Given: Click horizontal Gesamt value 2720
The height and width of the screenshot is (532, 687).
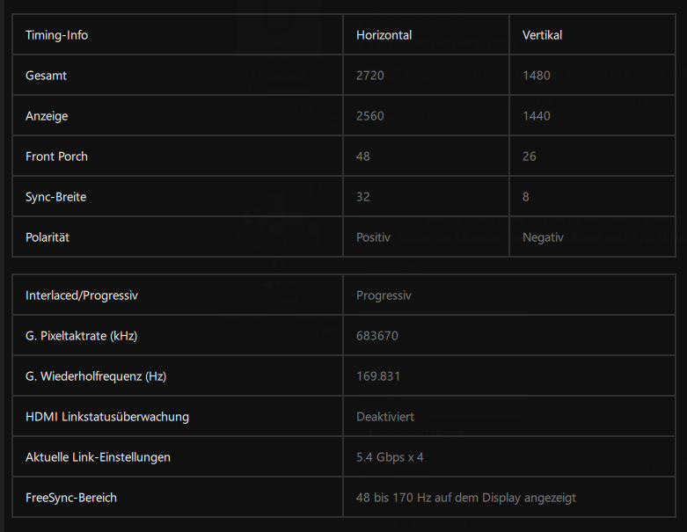Looking at the screenshot, I should click(369, 76).
